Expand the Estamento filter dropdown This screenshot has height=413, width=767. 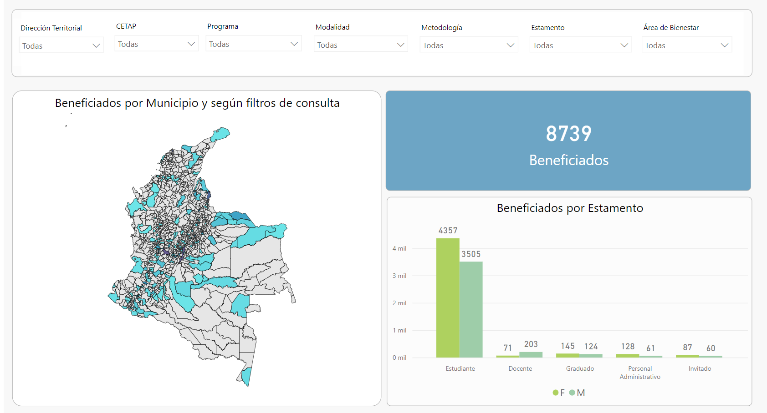click(x=580, y=45)
